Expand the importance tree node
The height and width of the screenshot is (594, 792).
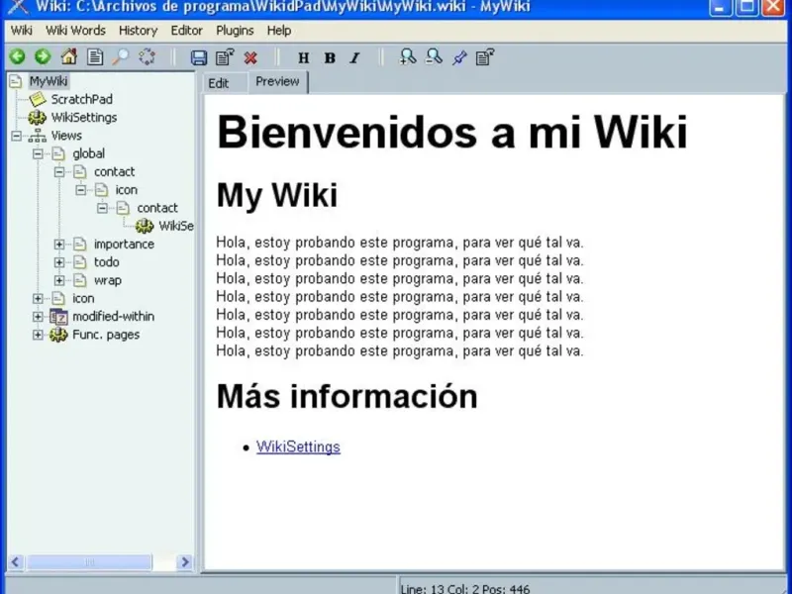(59, 245)
